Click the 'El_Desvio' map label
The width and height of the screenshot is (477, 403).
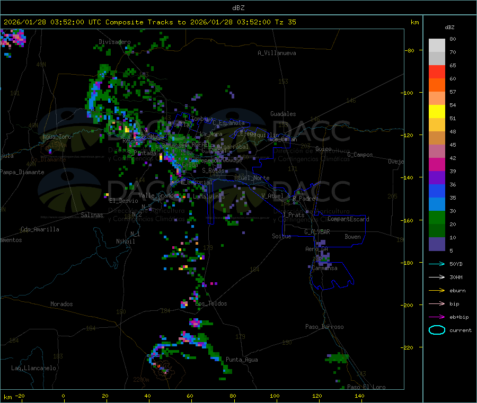[x=123, y=201]
